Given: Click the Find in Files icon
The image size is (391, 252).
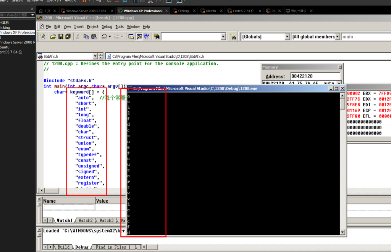Looking at the screenshot, I should point(157,37).
